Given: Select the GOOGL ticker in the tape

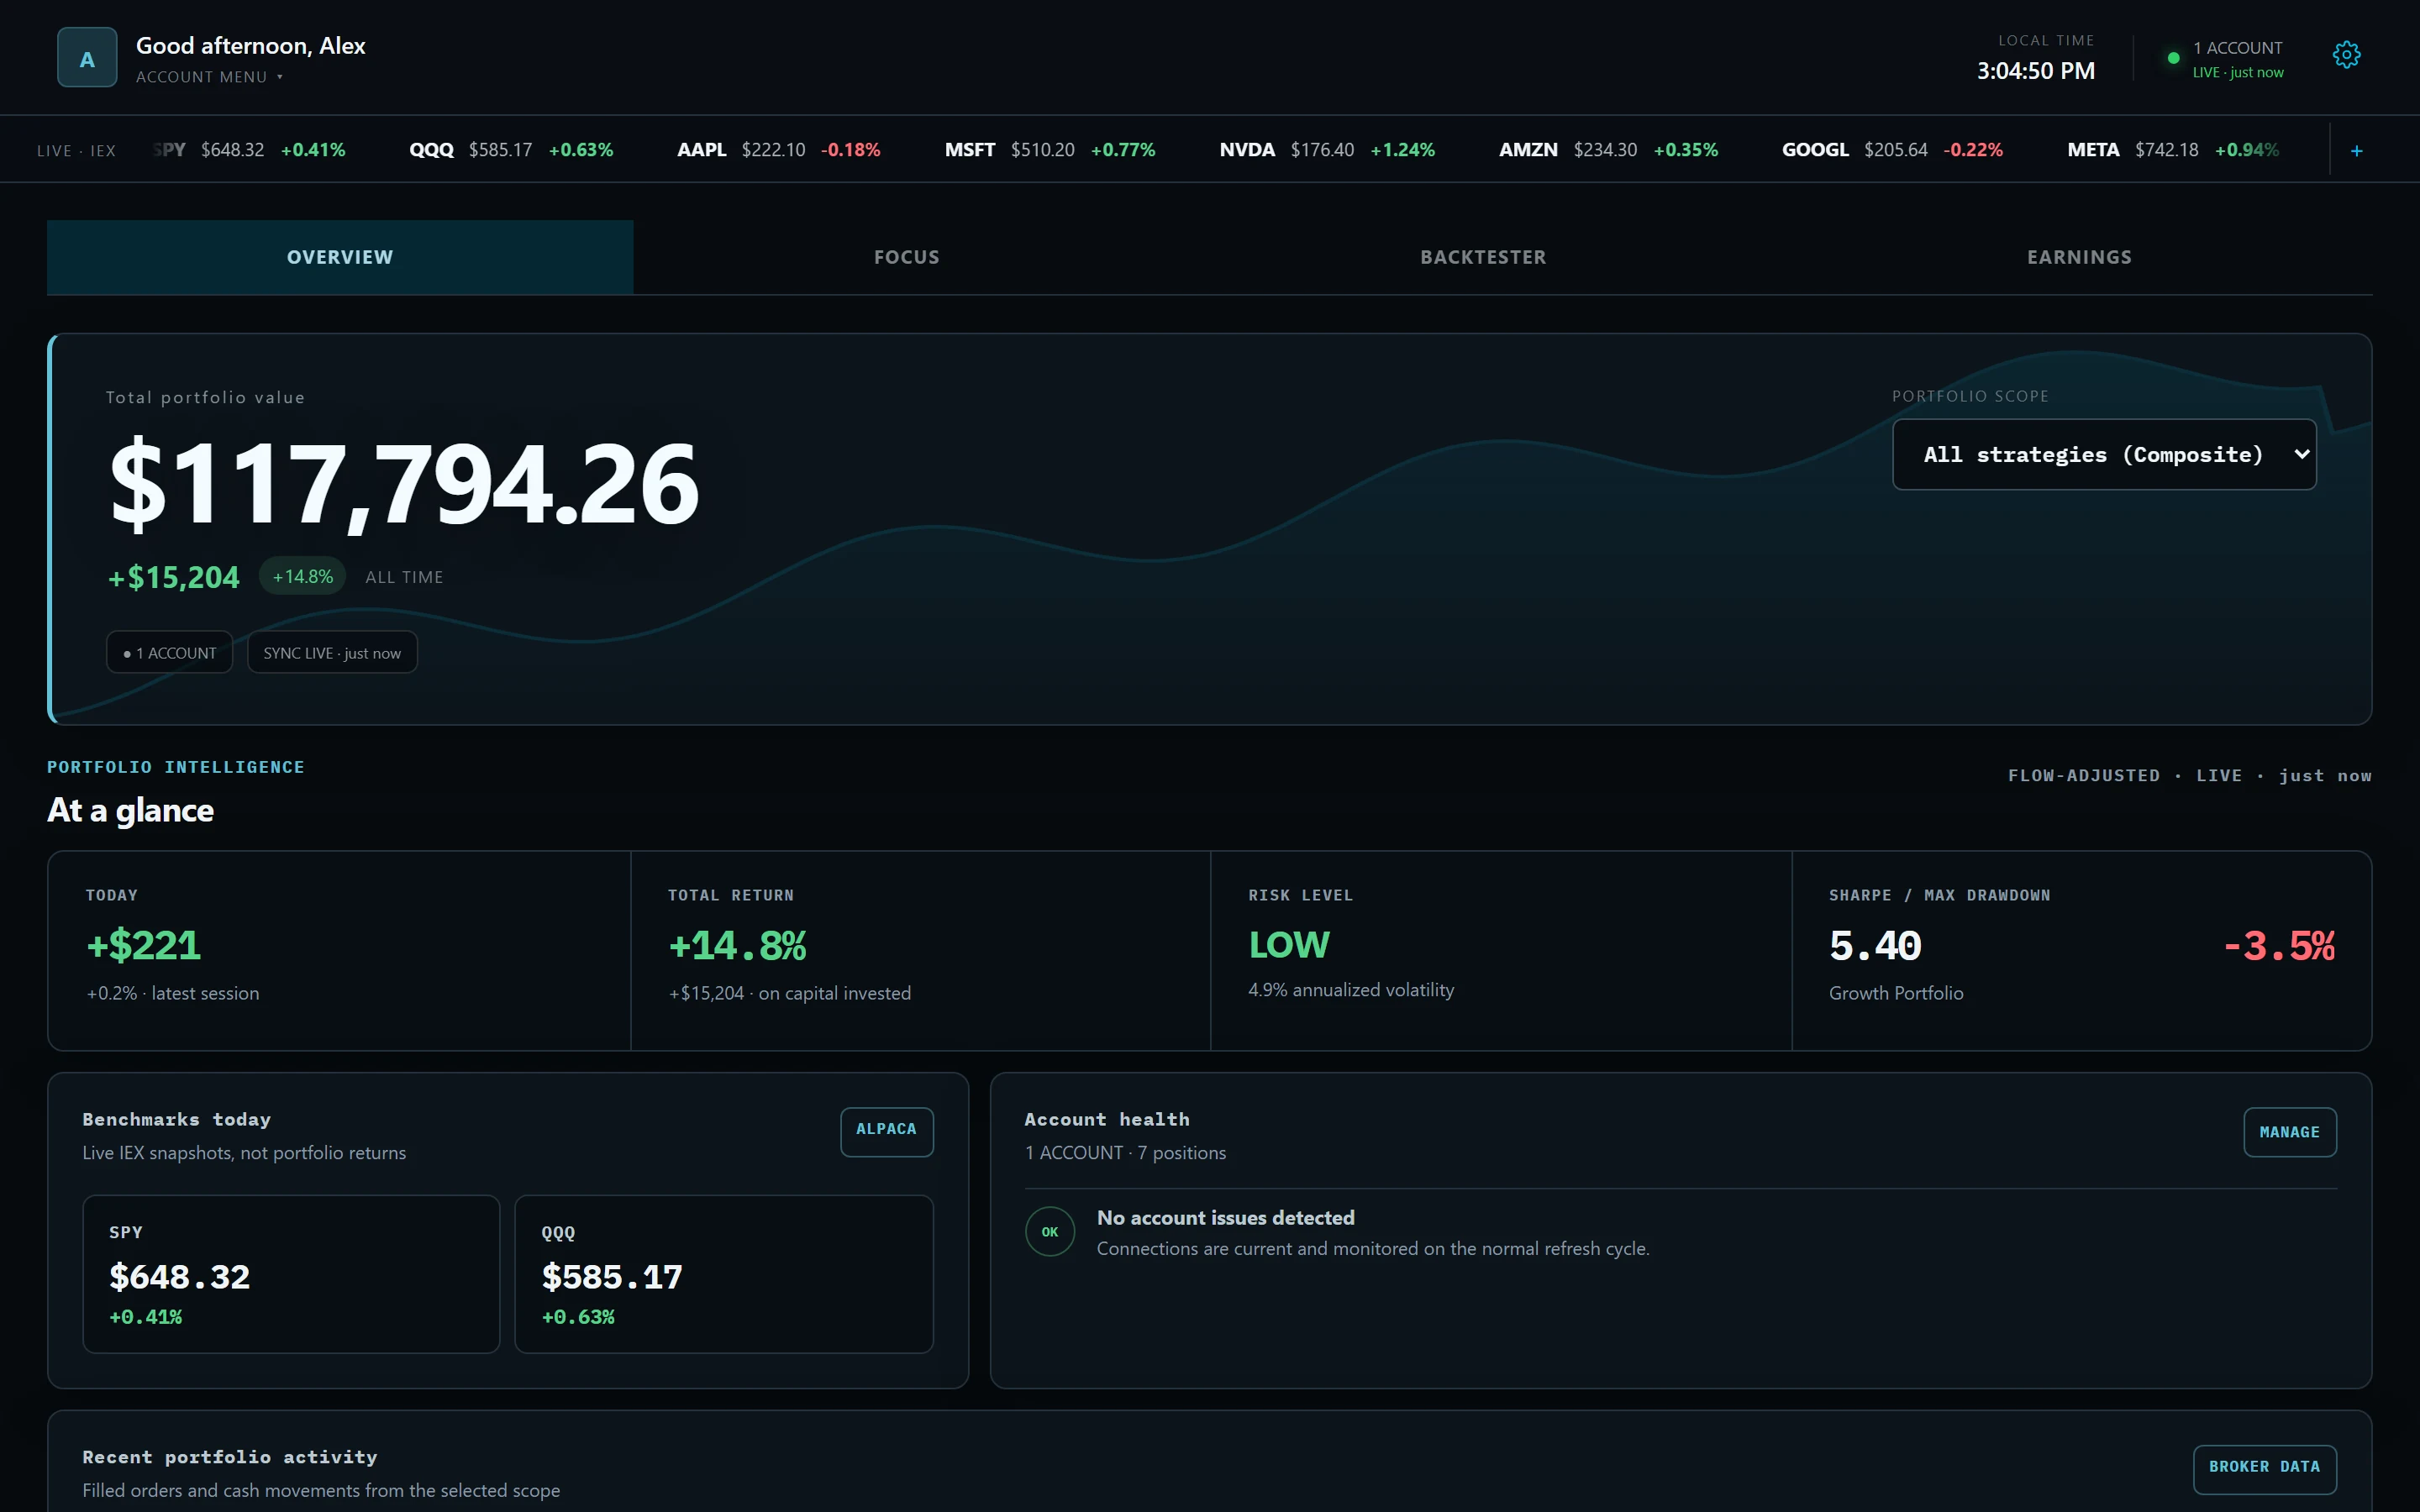Looking at the screenshot, I should coord(1892,150).
